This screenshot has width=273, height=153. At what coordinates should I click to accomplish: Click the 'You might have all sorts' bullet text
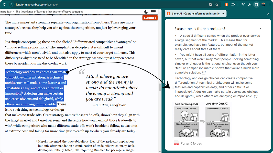coord(217,63)
